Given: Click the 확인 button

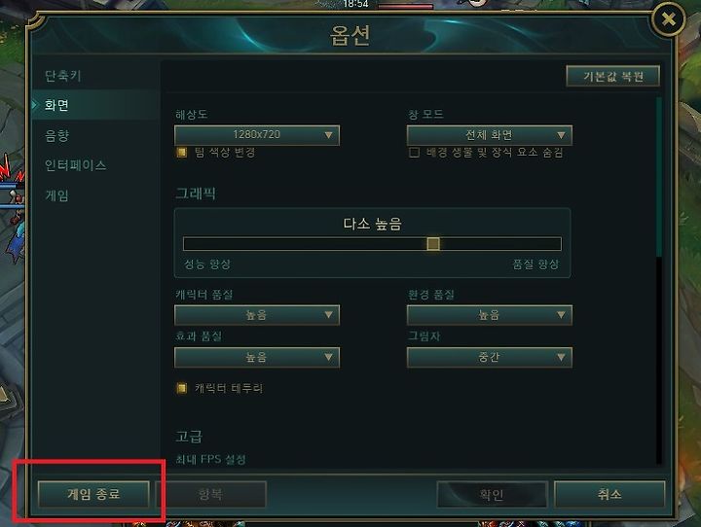Looking at the screenshot, I should pyautogui.click(x=492, y=494).
